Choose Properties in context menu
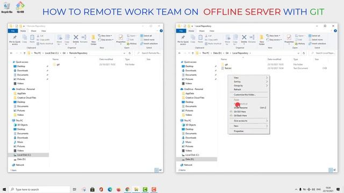Image resolution: width=344 pixels, height=193 pixels. coord(248,131)
